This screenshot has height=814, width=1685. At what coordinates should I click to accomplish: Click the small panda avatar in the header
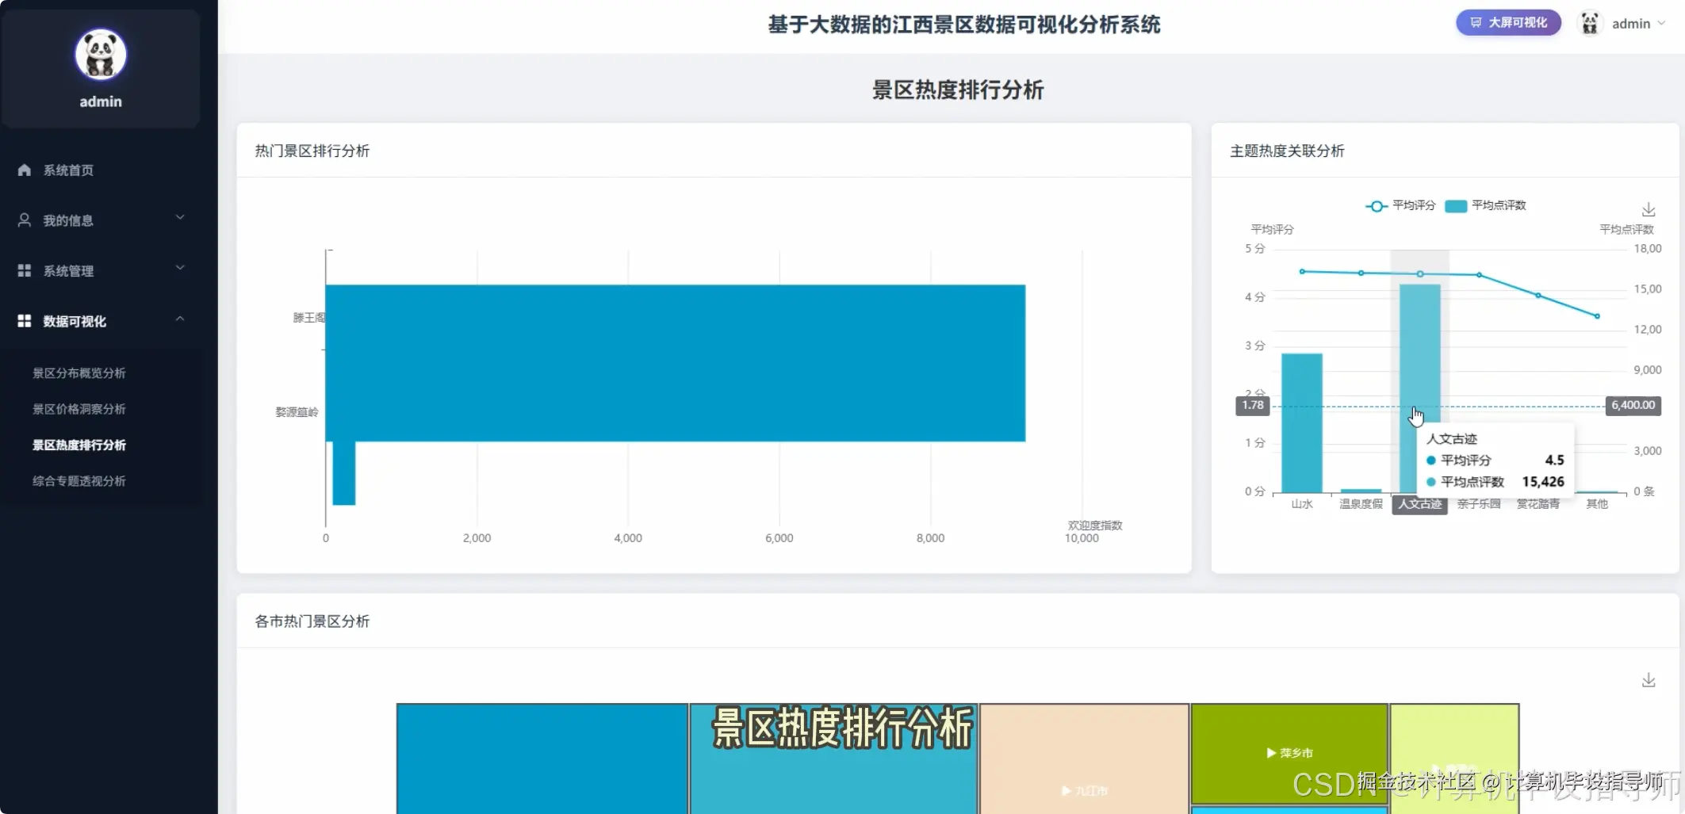pos(1590,23)
